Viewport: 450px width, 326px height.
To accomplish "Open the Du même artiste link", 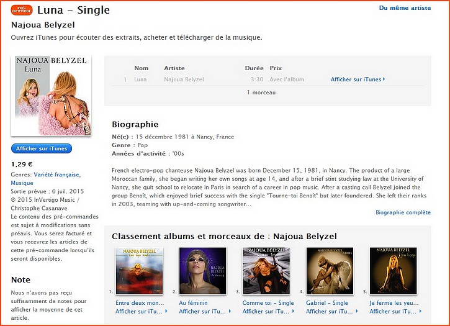I will click(x=405, y=8).
